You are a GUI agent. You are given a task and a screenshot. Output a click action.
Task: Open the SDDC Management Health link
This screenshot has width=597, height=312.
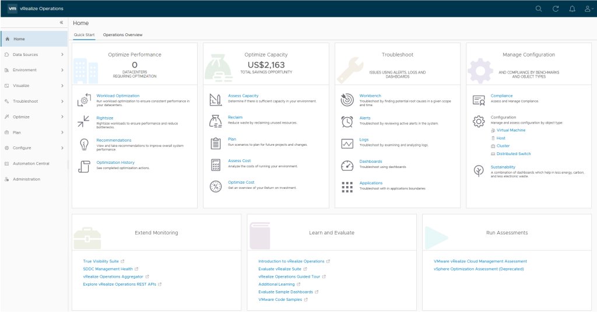[108, 269]
